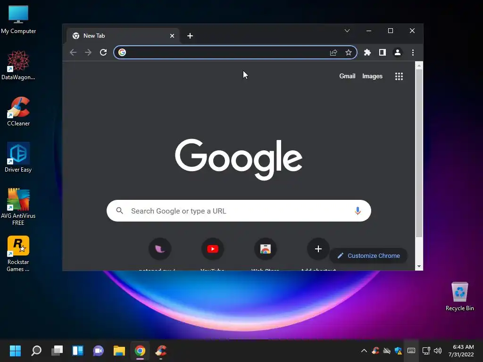Screen dimensions: 483x362
Task: Open the Images link
Action: click(372, 76)
